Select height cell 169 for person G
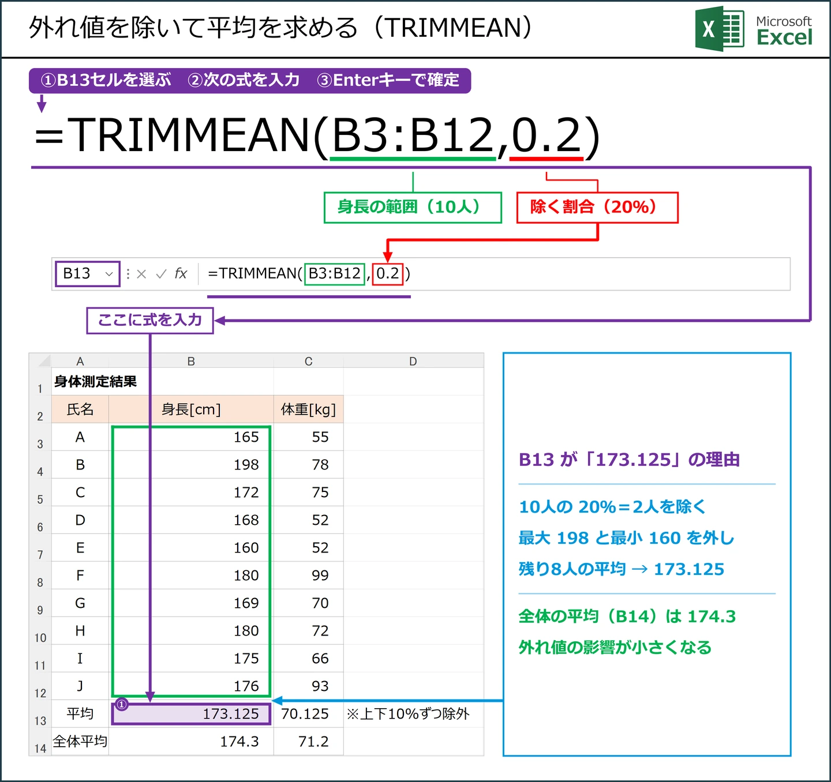This screenshot has height=782, width=831. click(191, 603)
